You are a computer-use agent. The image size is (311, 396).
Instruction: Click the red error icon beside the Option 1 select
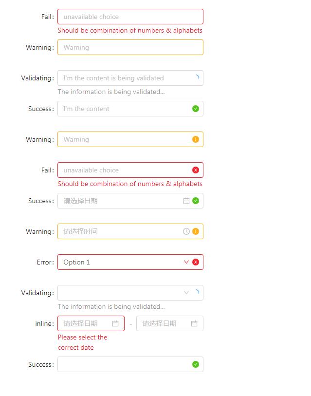(x=195, y=262)
